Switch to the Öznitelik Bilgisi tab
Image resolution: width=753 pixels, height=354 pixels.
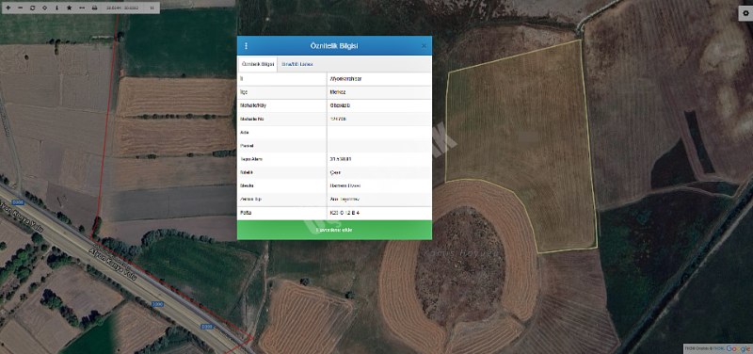[258, 64]
